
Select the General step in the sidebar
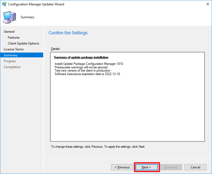(9, 32)
